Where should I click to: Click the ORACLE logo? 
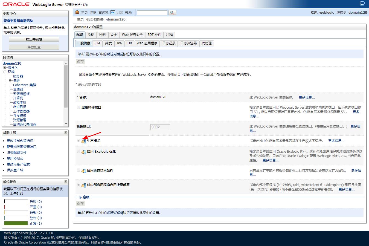[16, 4]
